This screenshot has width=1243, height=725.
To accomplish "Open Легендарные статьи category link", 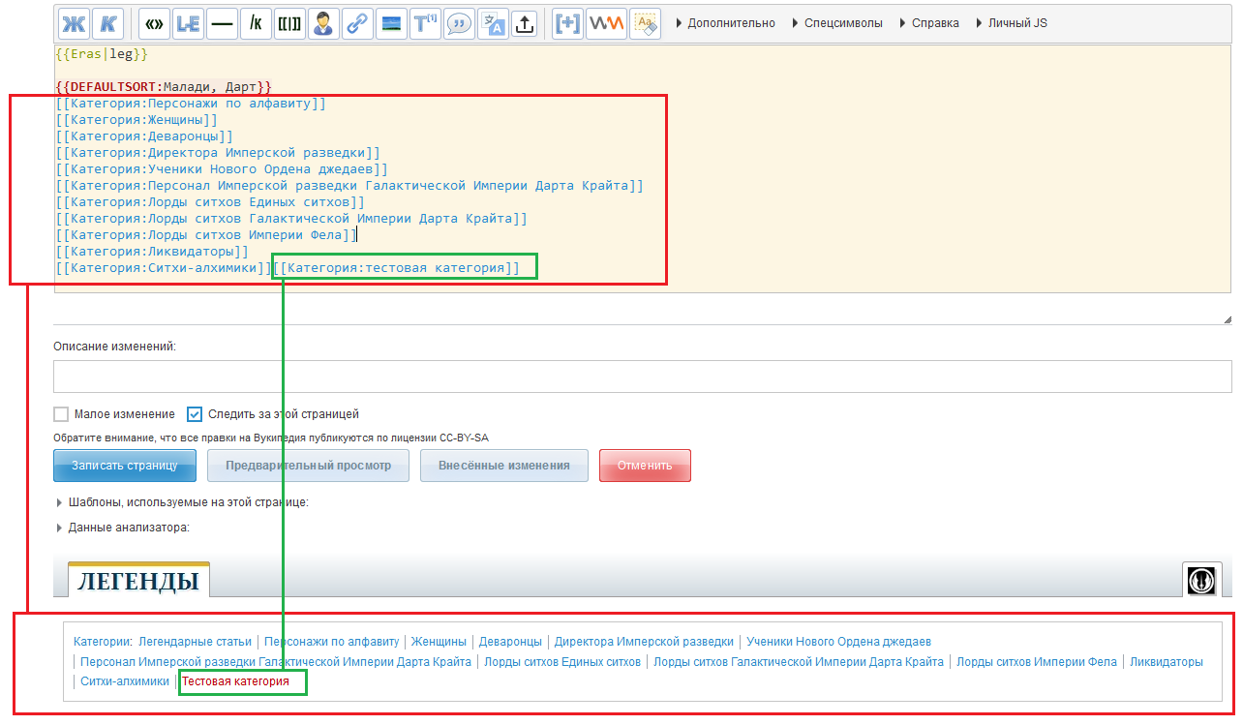I will click(x=195, y=641).
